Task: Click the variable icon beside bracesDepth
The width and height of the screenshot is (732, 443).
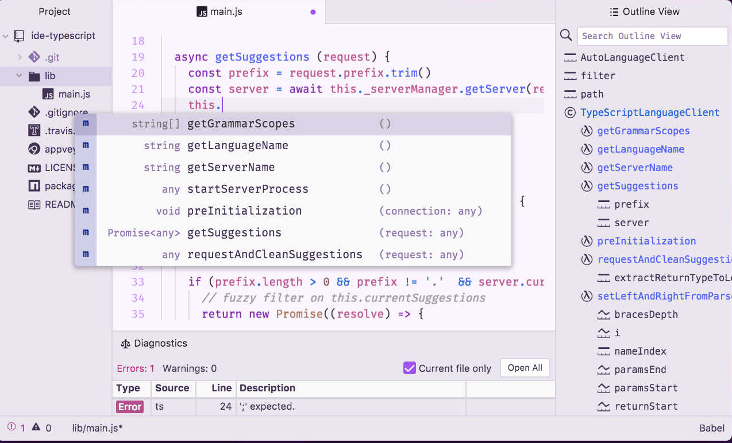Action: 603,314
